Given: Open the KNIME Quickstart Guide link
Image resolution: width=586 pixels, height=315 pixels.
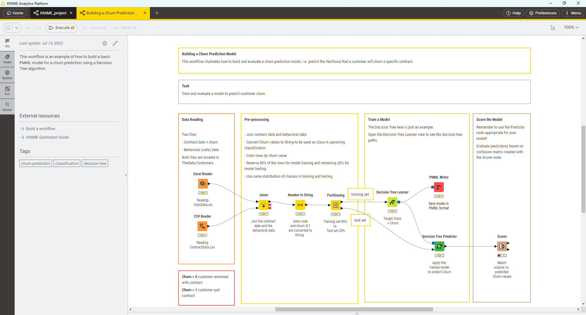Looking at the screenshot, I should click(47, 137).
